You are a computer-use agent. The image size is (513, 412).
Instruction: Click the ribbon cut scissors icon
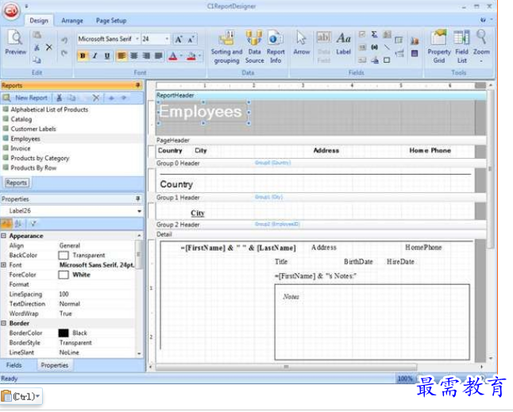[x=37, y=48]
